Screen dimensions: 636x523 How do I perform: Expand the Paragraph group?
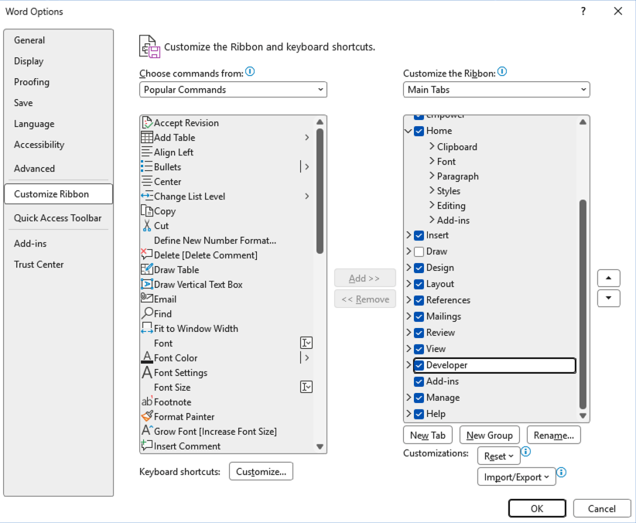432,176
